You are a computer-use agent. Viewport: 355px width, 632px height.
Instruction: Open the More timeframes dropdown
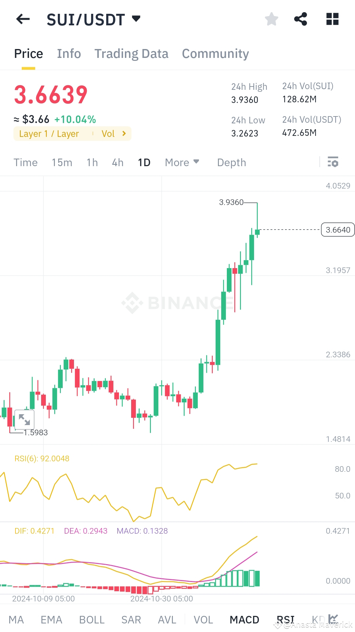point(182,162)
